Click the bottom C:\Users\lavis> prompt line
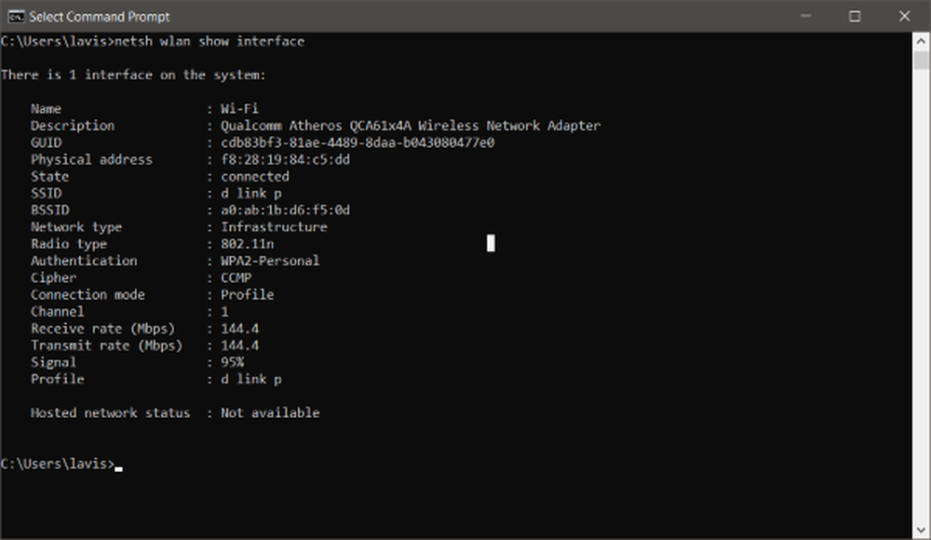 tap(58, 464)
